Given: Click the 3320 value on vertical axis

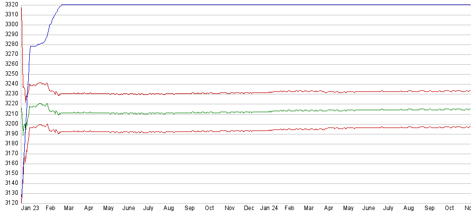Looking at the screenshot, I should coord(11,4).
